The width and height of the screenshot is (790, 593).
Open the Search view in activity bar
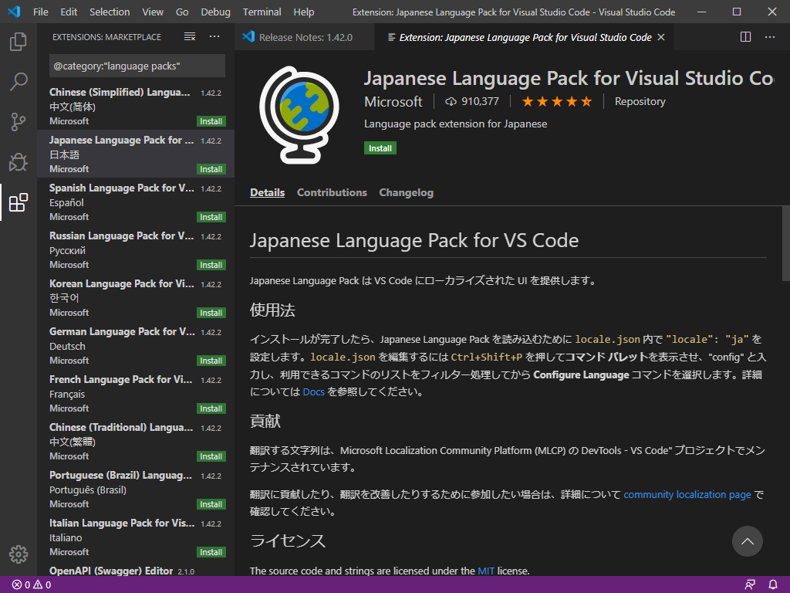pyautogui.click(x=19, y=82)
